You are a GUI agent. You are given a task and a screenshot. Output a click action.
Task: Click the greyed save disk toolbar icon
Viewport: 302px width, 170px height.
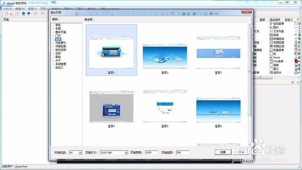pos(35,14)
